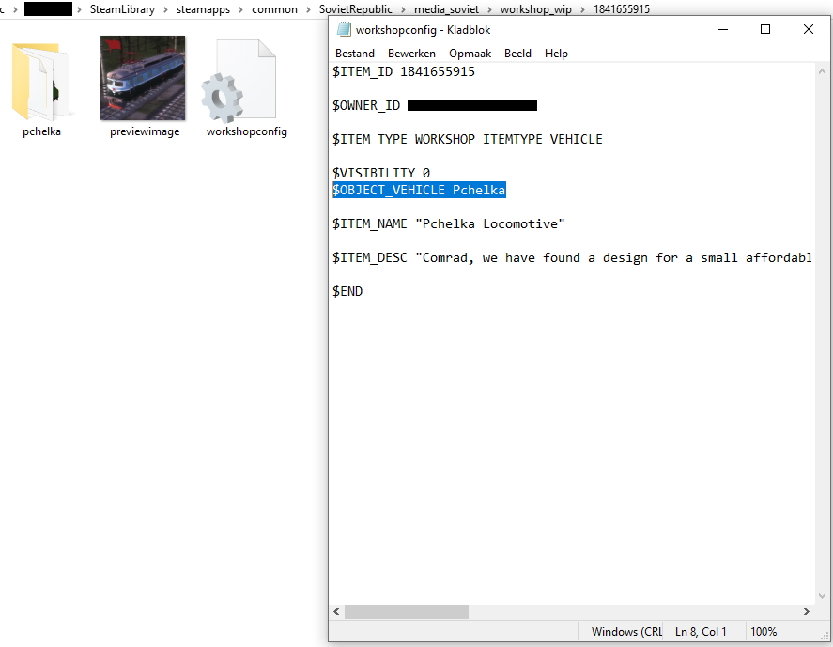Screen dimensions: 833x647
Task: Open the Bestand menu
Action: click(355, 54)
